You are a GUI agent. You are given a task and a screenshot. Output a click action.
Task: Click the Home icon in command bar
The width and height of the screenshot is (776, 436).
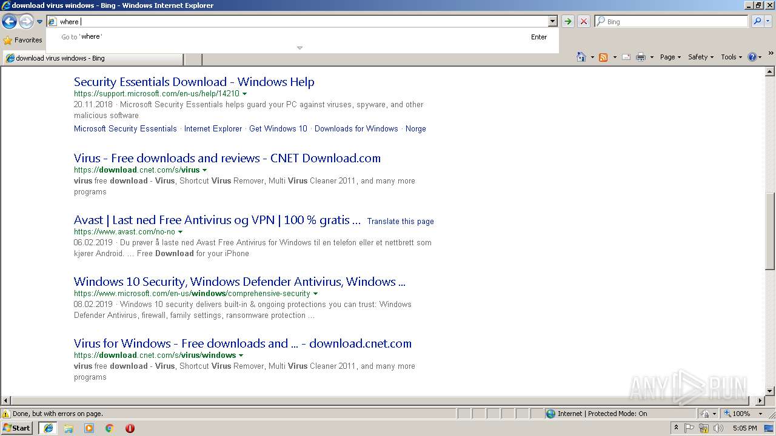(581, 57)
